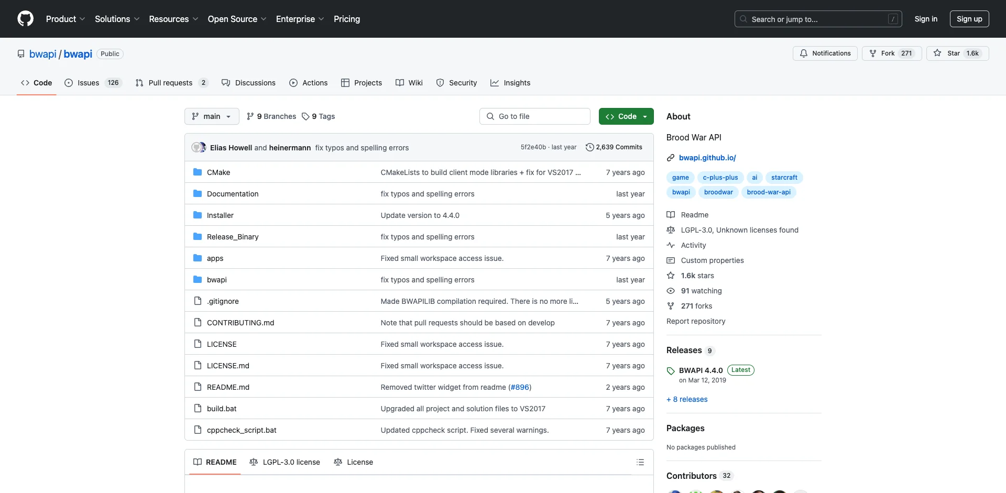
Task: Click the fork icon in Fork button
Action: [x=872, y=53]
